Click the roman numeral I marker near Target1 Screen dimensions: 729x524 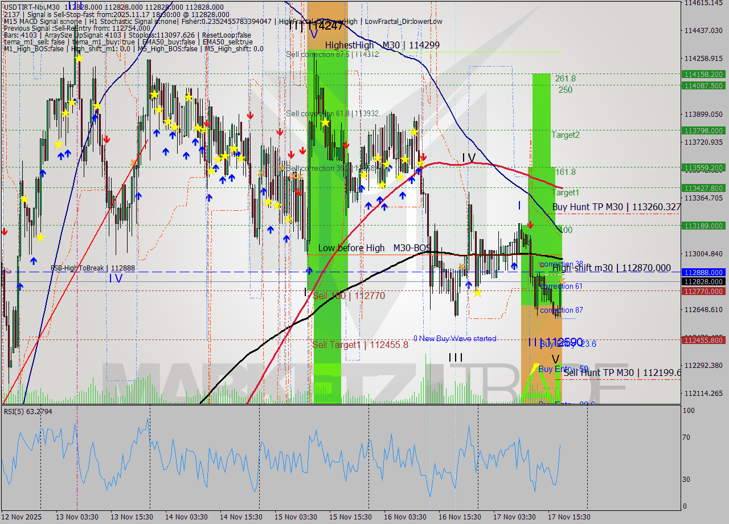pyautogui.click(x=519, y=206)
